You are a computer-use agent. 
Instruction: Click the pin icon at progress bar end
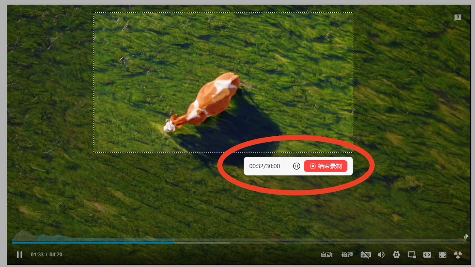(466, 237)
